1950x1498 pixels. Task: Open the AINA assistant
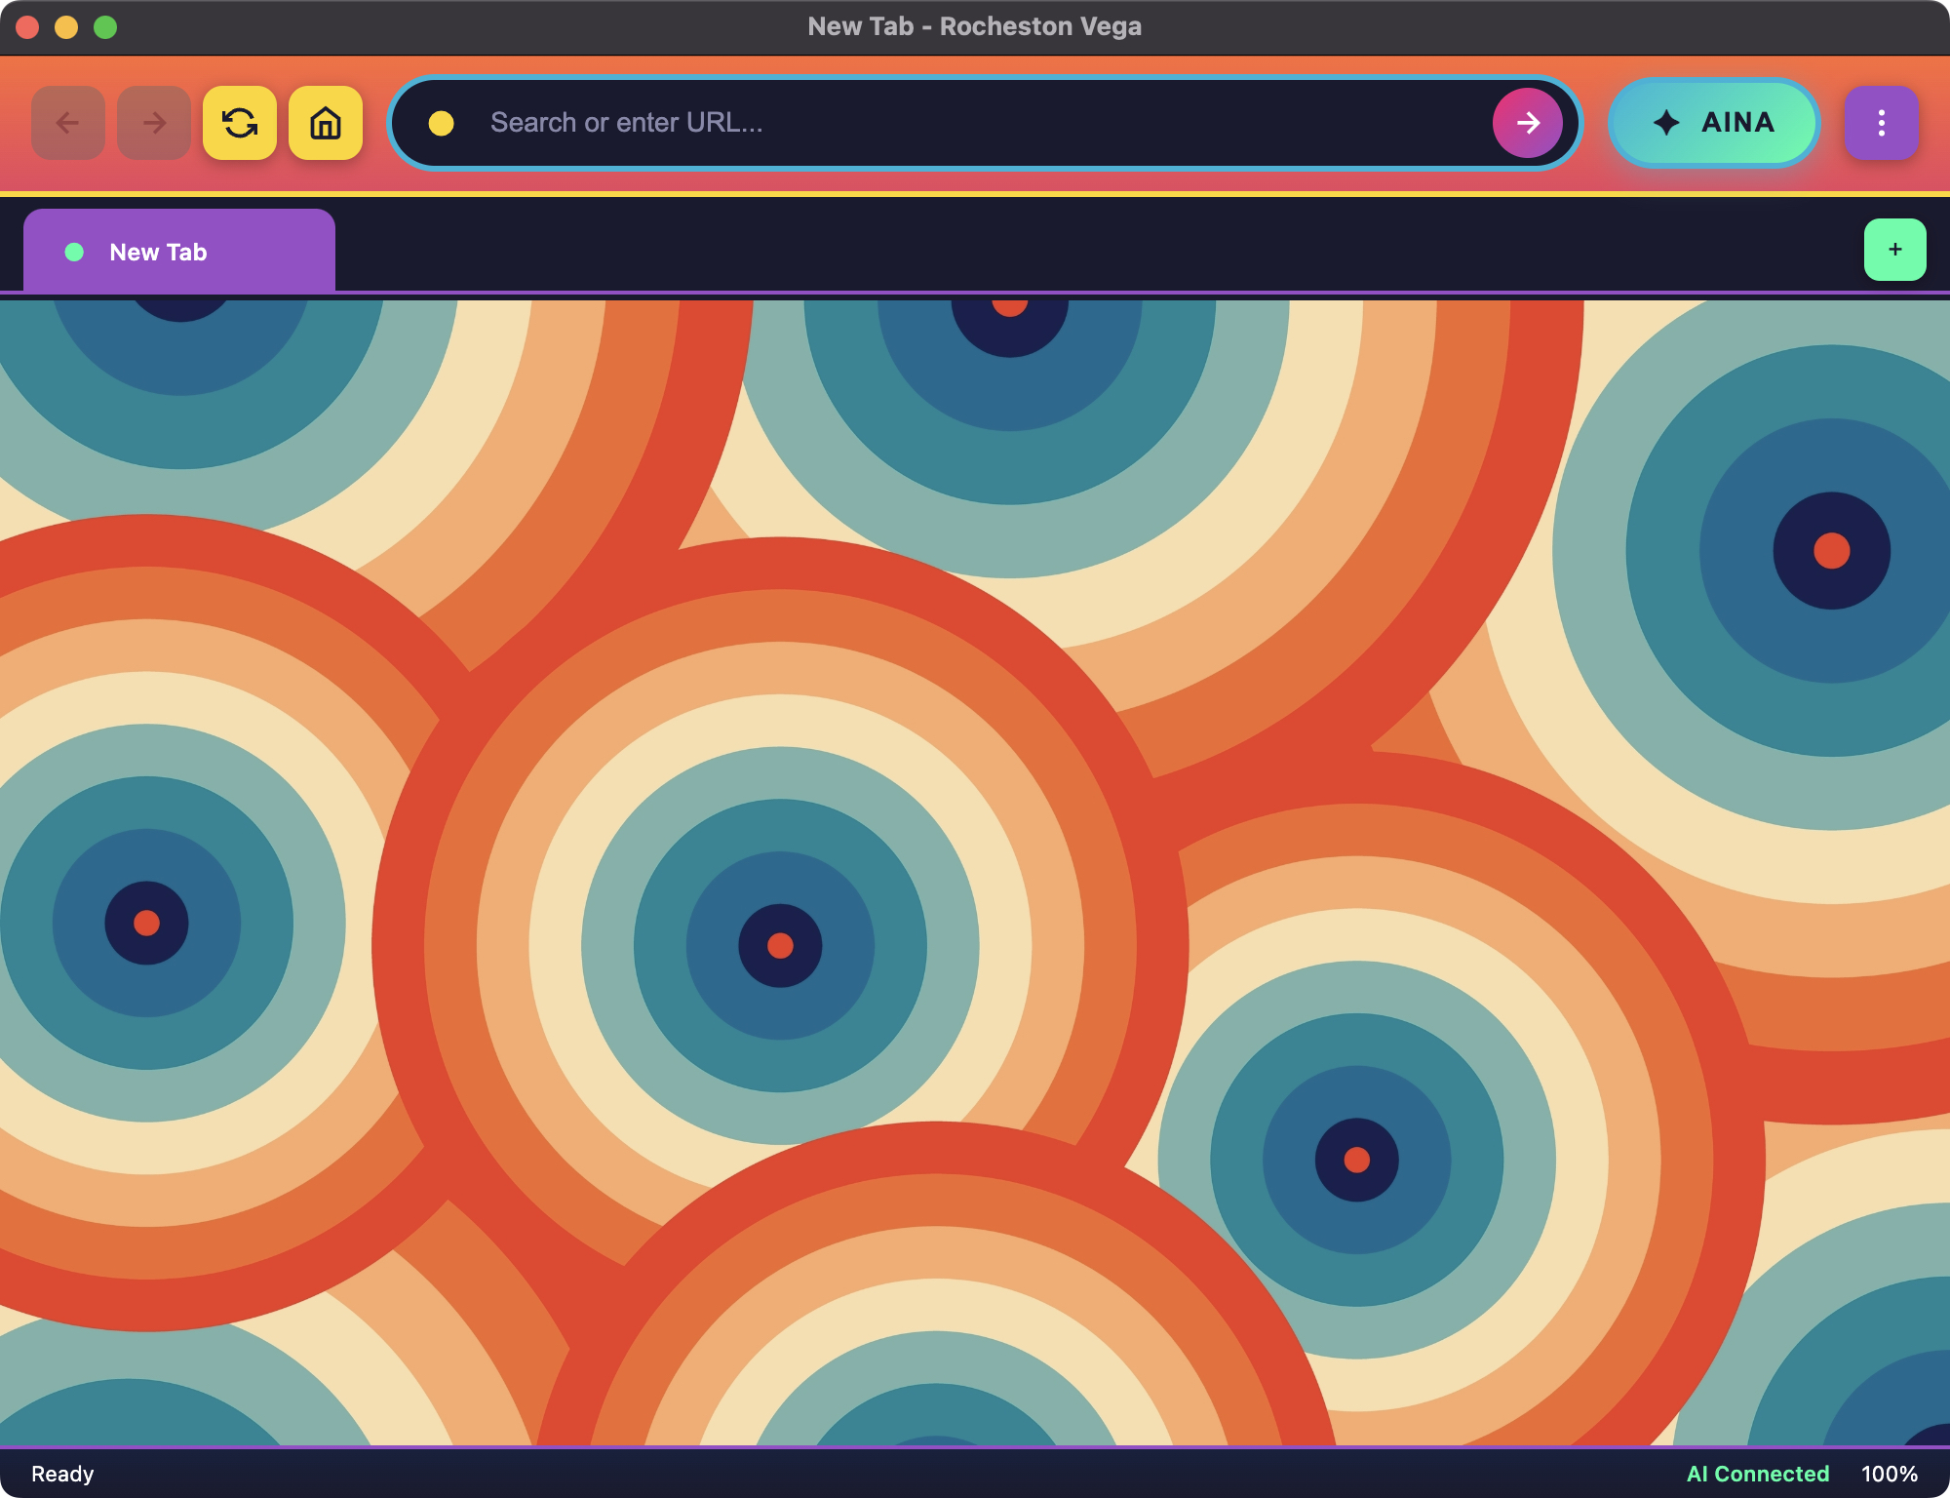coord(1714,123)
